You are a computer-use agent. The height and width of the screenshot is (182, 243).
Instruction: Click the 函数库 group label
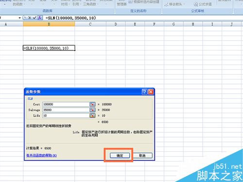point(47,11)
